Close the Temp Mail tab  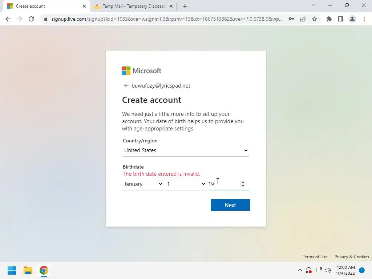[x=171, y=6]
